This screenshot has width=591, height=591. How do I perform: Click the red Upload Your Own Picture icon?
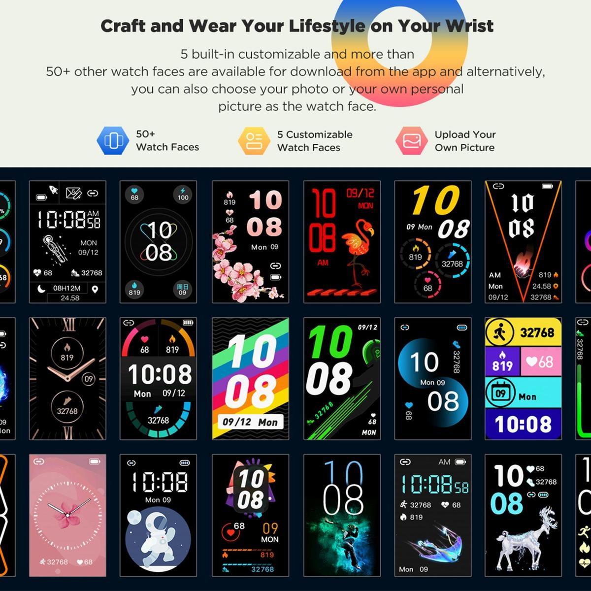[411, 140]
